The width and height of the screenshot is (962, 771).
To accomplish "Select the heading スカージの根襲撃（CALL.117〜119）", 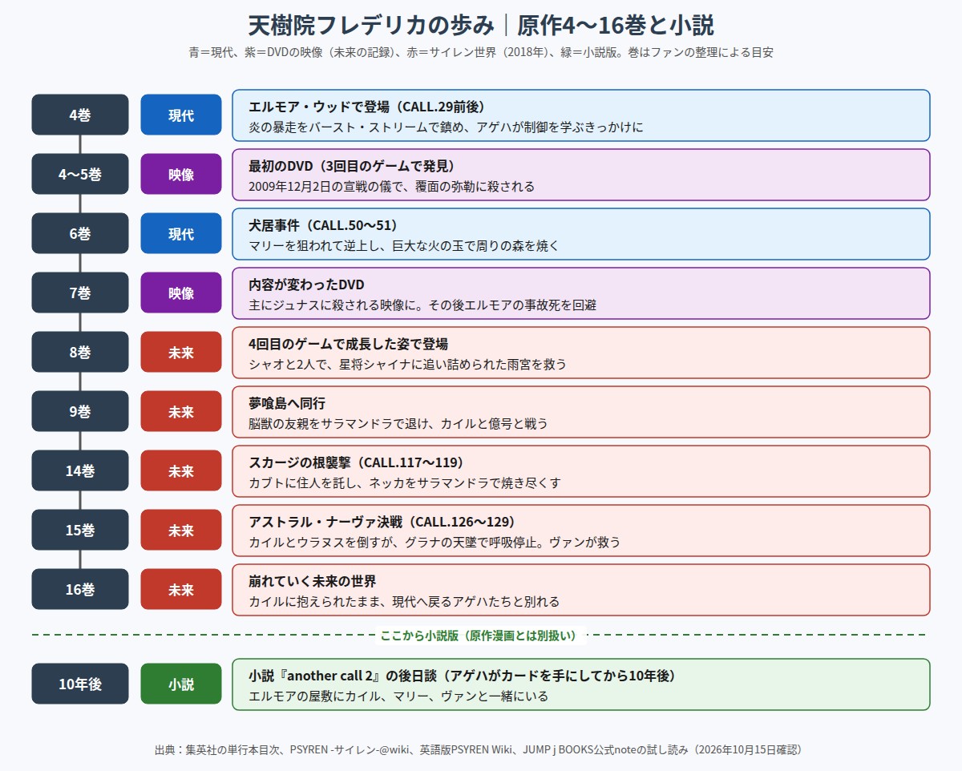I will point(357,462).
